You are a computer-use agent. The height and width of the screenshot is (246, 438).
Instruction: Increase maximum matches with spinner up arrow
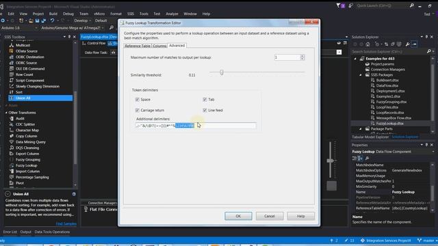click(x=302, y=56)
